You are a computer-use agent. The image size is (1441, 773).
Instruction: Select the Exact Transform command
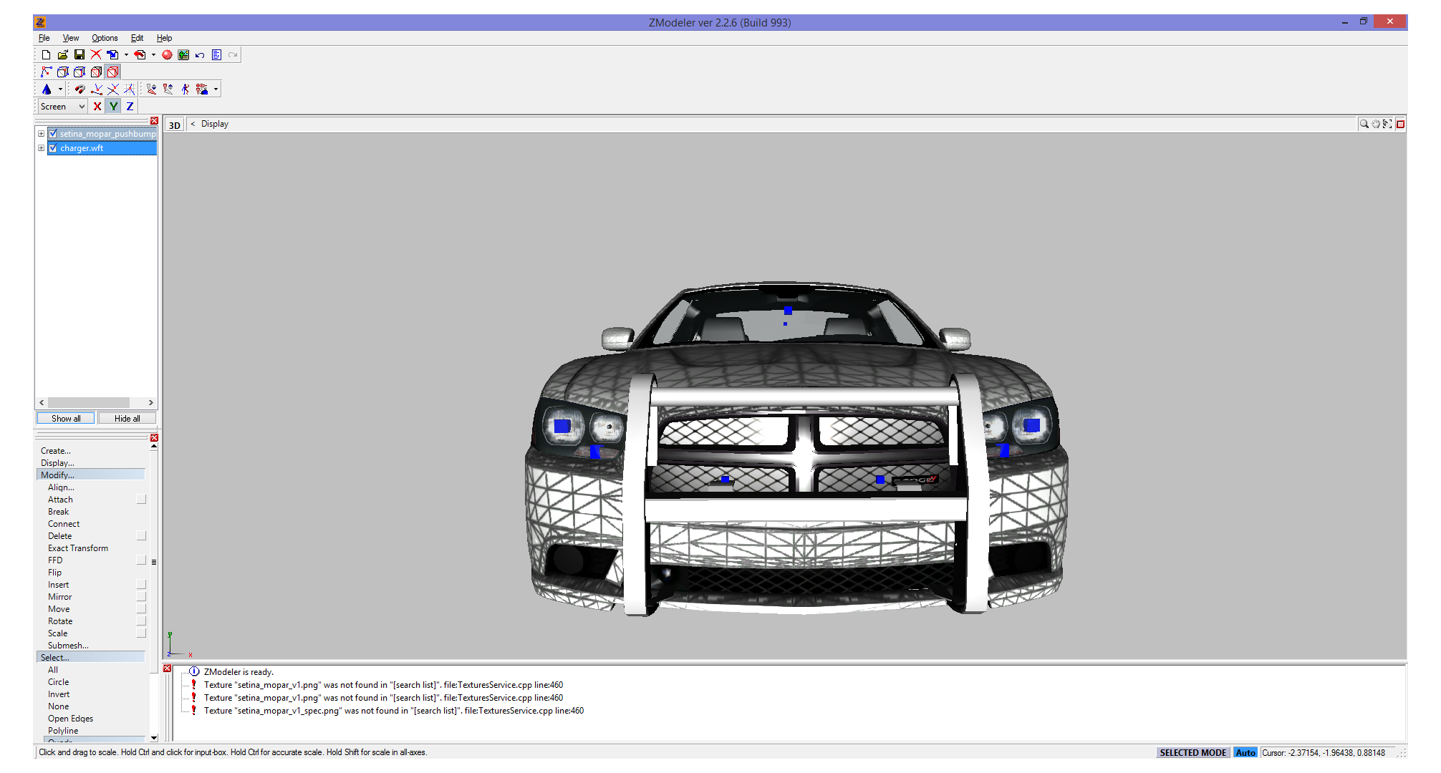pyautogui.click(x=78, y=548)
